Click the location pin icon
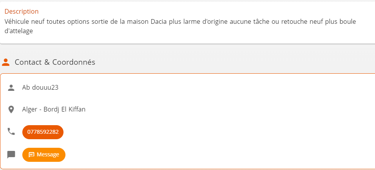Image resolution: width=375 pixels, height=170 pixels. 11,110
